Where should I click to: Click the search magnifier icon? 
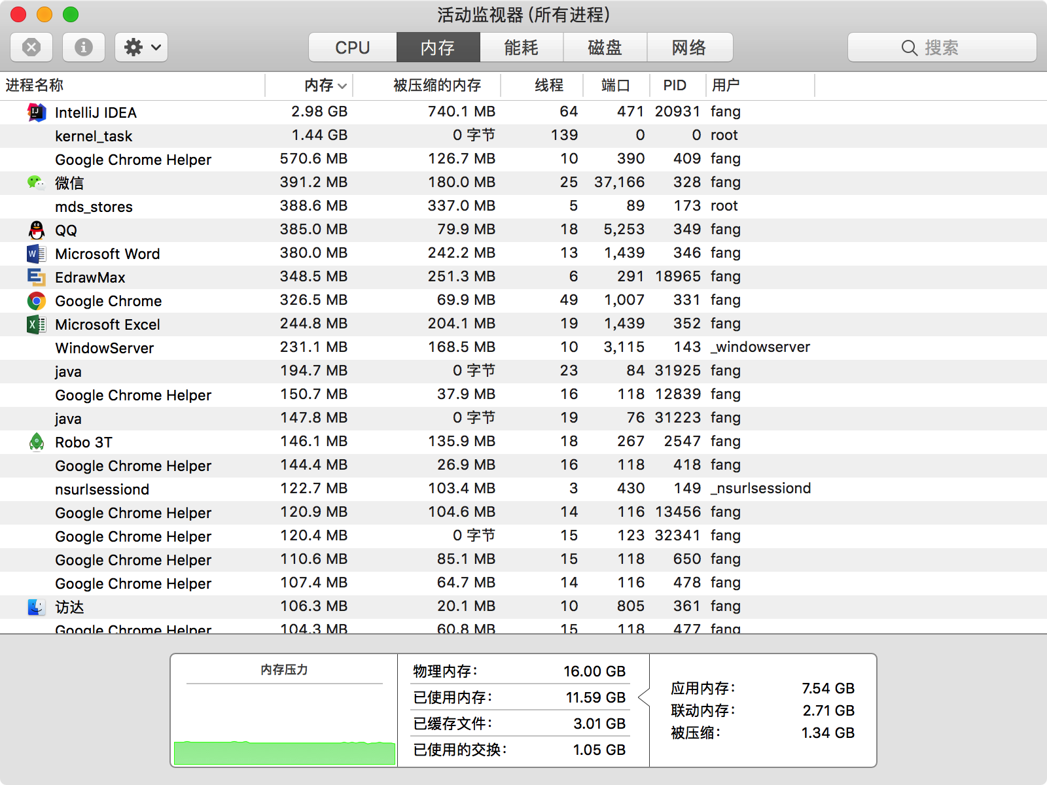pyautogui.click(x=909, y=48)
